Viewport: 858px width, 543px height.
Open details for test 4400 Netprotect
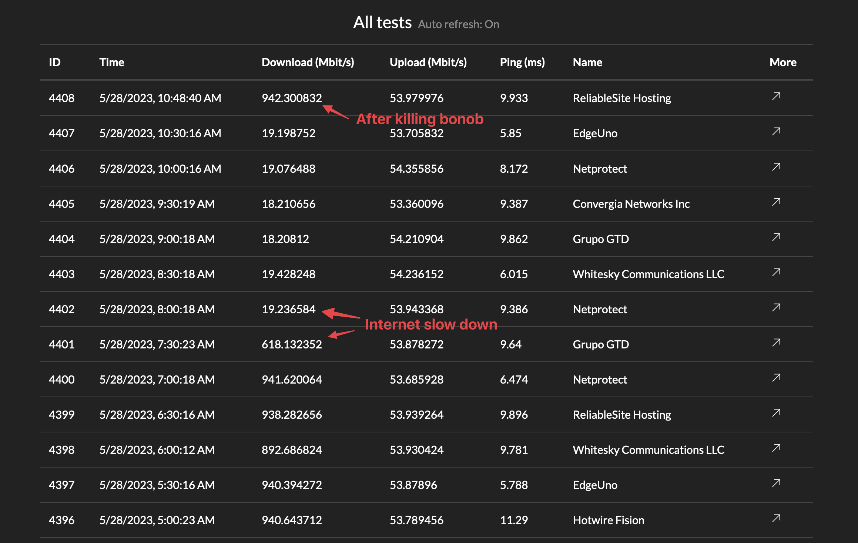click(775, 378)
